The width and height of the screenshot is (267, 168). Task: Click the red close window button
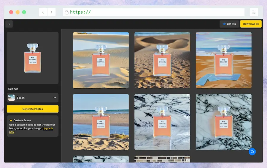pos(11,12)
